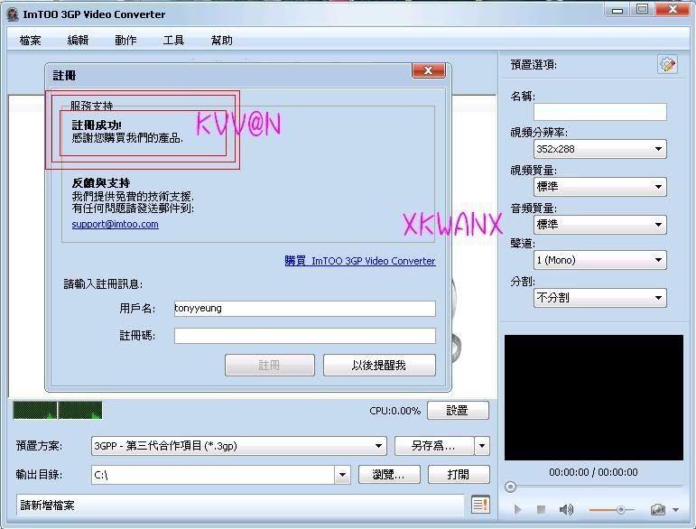The width and height of the screenshot is (696, 529).
Task: Open the 工具 menu
Action: click(173, 41)
